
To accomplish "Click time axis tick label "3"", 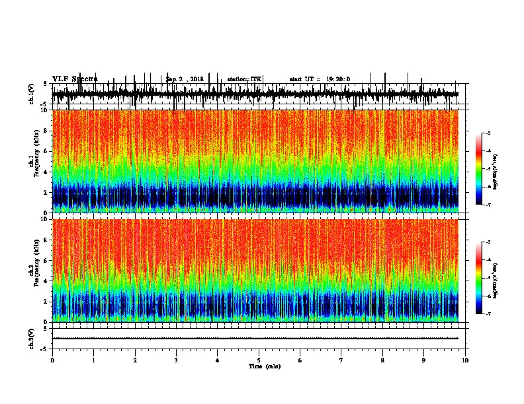I will (x=177, y=360).
